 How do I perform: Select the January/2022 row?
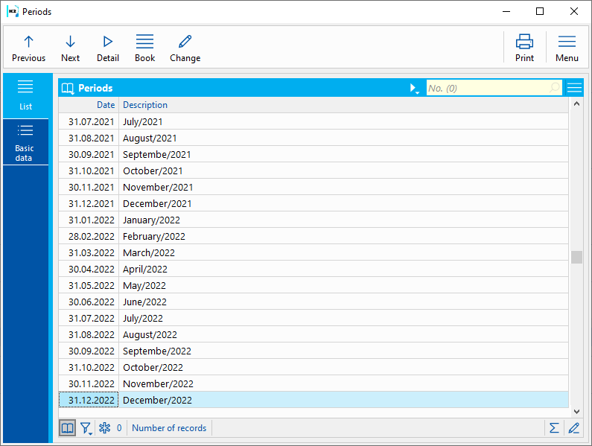(x=313, y=220)
